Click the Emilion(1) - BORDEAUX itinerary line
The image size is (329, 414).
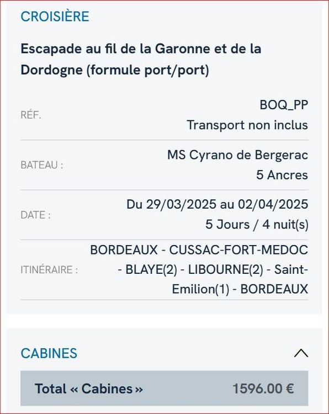240,289
